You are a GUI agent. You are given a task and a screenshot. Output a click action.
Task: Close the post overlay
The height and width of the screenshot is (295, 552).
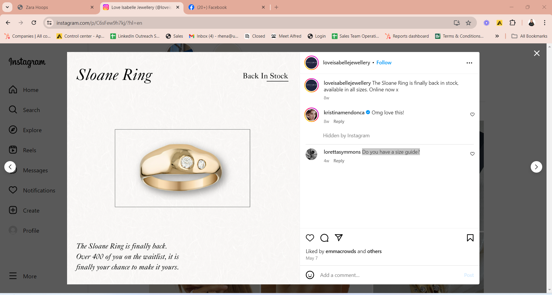point(537,53)
